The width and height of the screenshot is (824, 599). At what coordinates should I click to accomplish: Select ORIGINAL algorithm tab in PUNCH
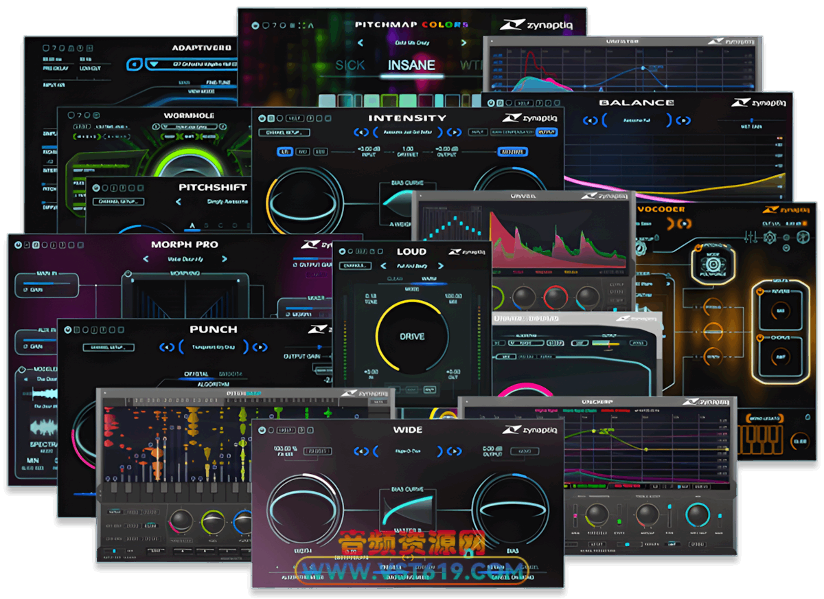tap(196, 374)
